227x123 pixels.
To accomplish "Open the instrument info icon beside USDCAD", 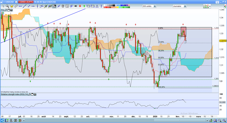I will tap(16, 2).
